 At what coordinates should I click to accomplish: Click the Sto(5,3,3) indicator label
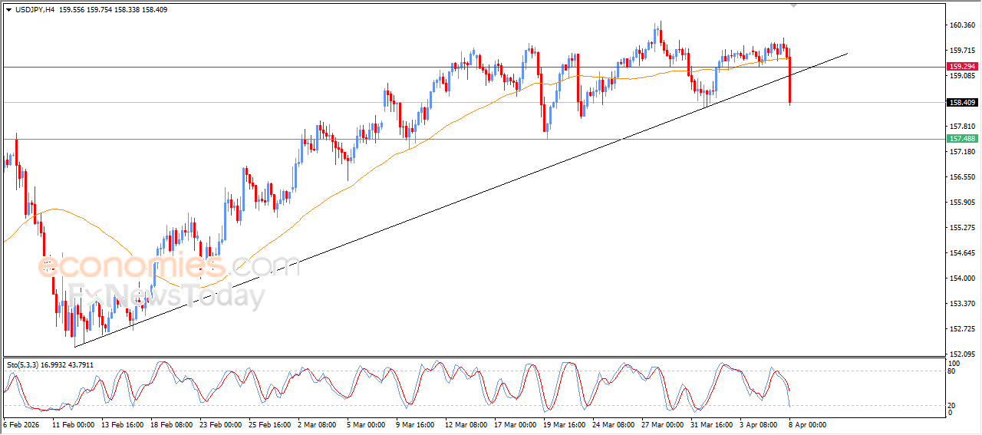coord(25,365)
